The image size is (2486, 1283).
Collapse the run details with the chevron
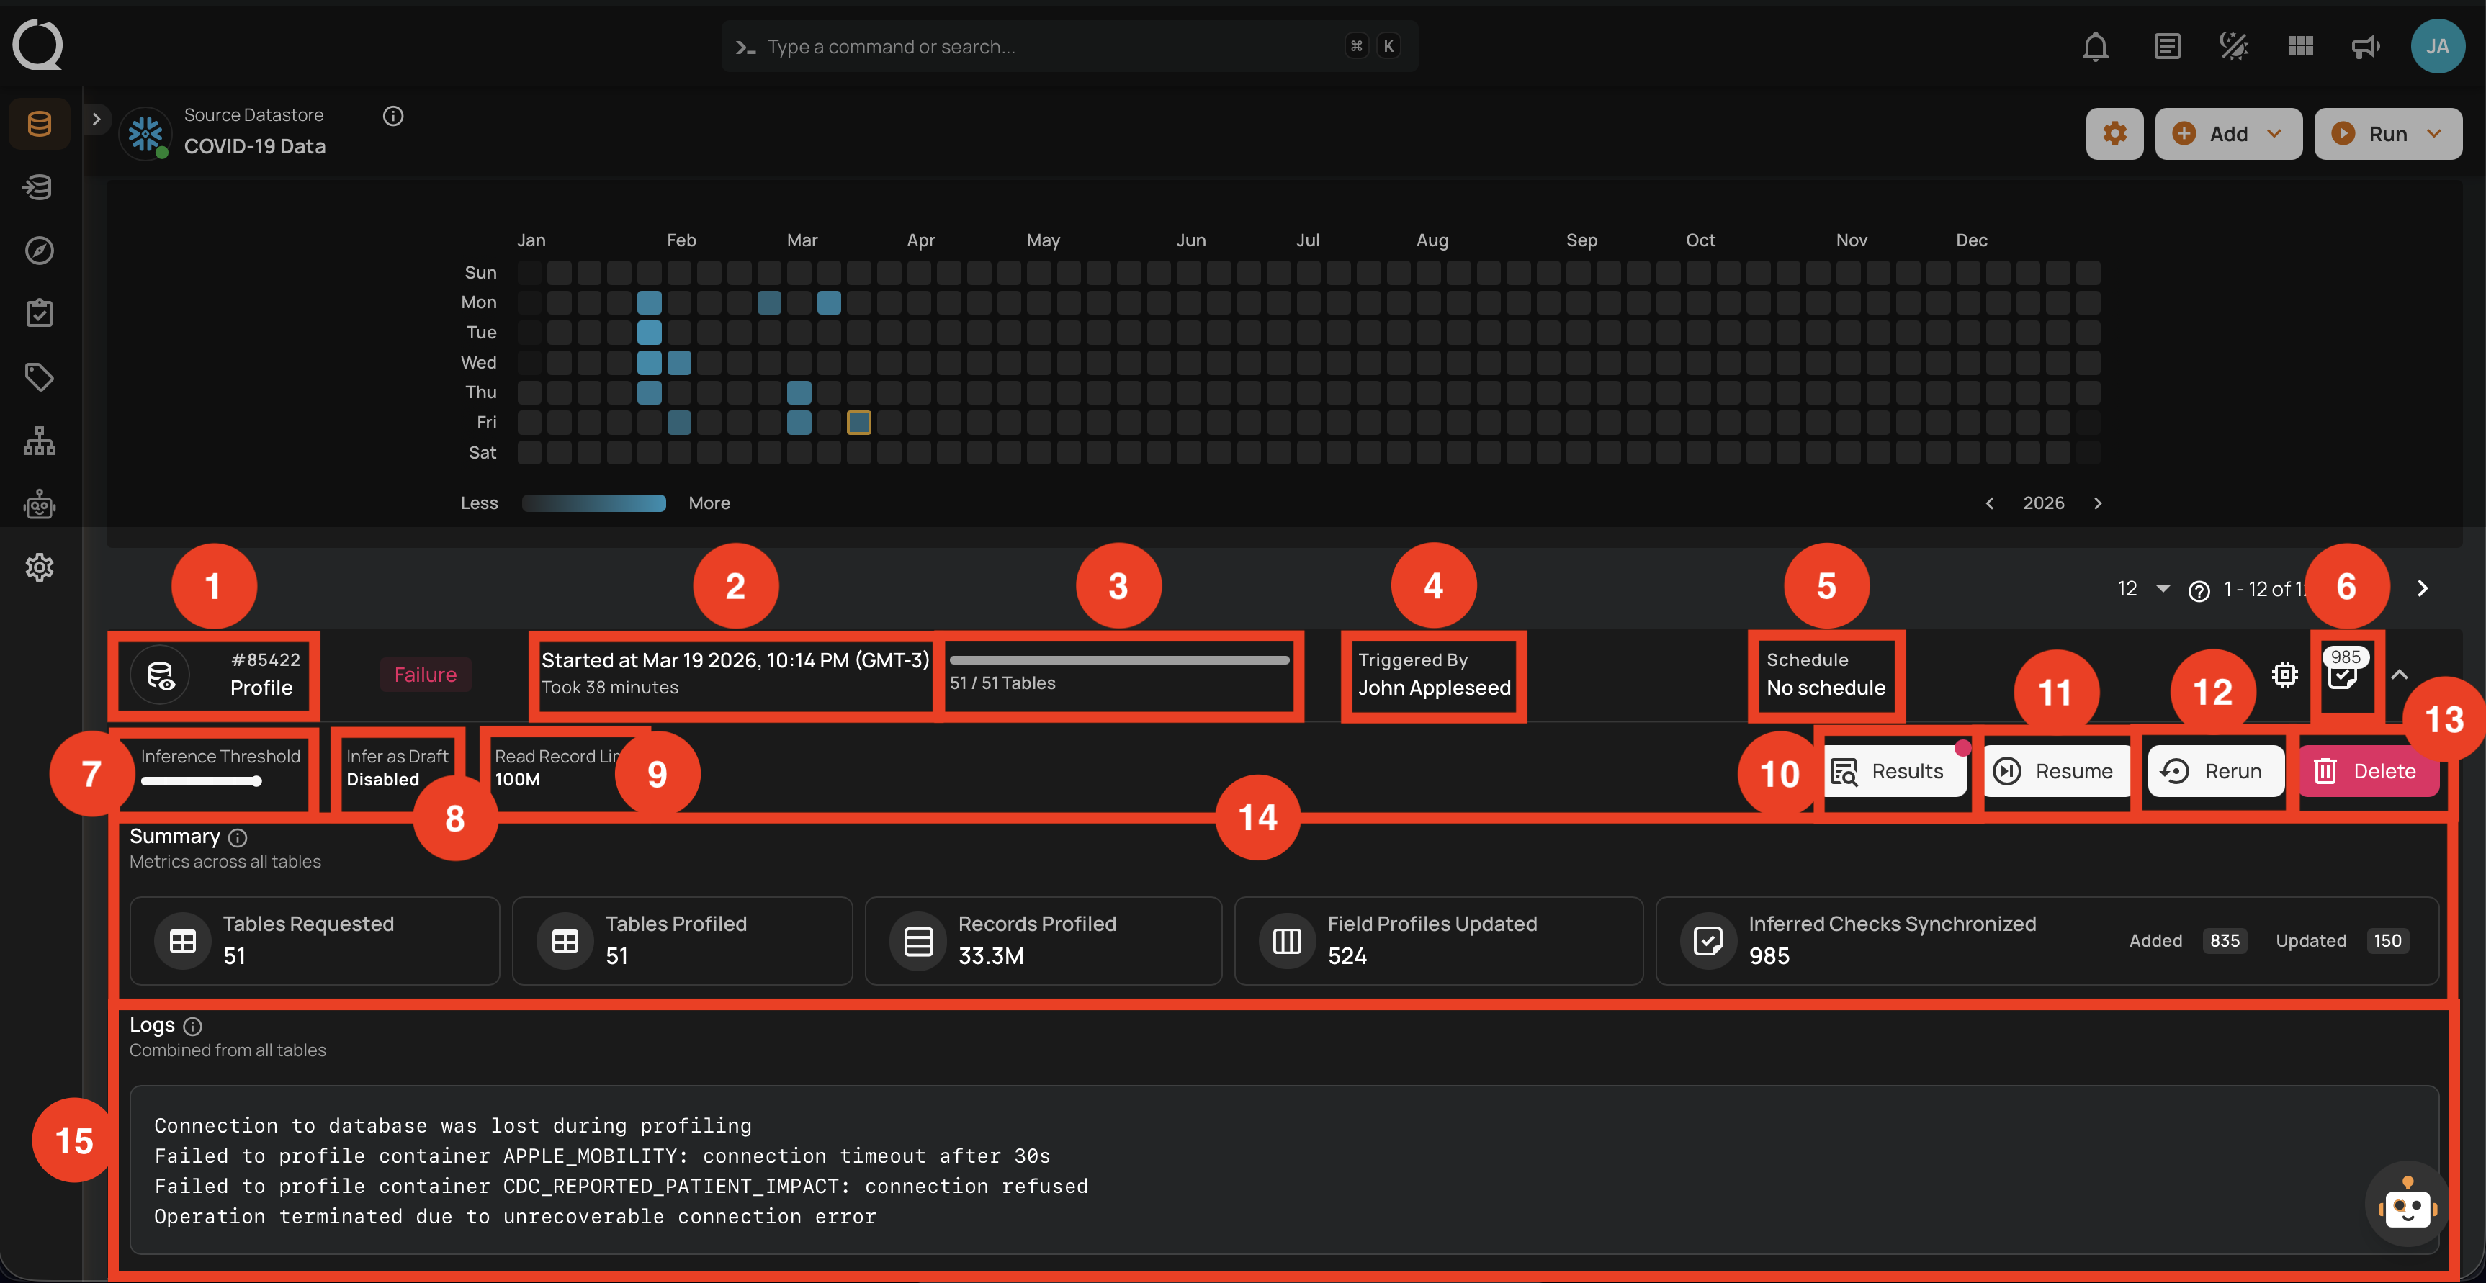tap(2402, 675)
